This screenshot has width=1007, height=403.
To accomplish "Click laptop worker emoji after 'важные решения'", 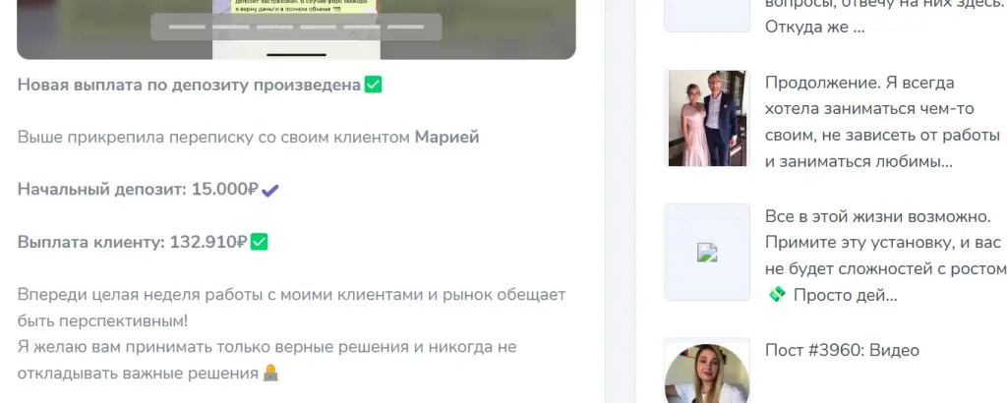I will [271, 373].
